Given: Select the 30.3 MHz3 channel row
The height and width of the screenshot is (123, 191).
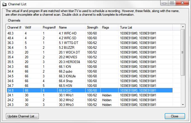Looking at the screenshot, I should click(90, 105).
